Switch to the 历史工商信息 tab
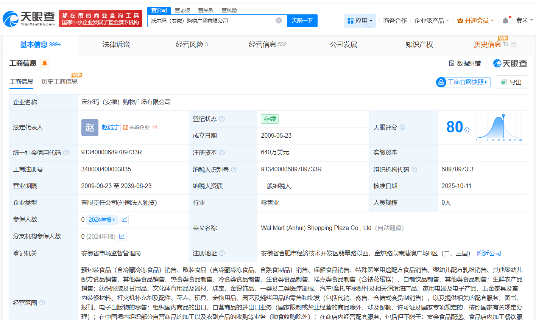Viewport: 536px width, 320px height. [x=59, y=81]
